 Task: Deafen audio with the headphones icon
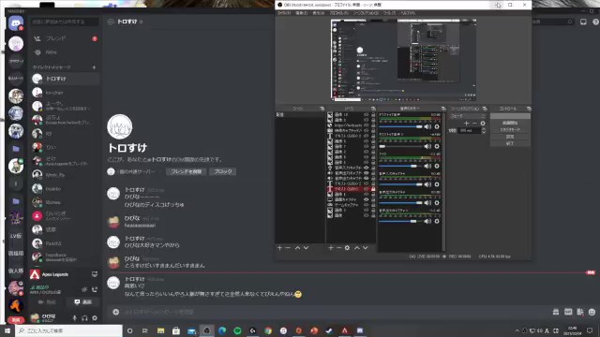pyautogui.click(x=84, y=318)
